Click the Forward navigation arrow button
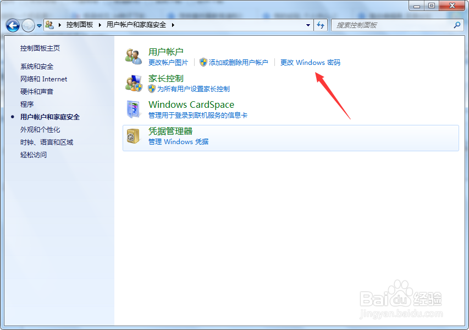This screenshot has width=469, height=330. (x=28, y=25)
